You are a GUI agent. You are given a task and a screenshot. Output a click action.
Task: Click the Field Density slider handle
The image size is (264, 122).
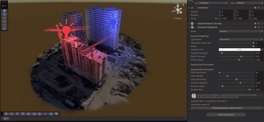point(227,76)
